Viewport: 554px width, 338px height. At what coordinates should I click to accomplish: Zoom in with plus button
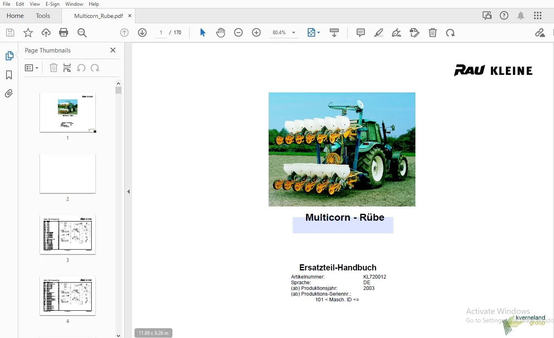click(256, 33)
